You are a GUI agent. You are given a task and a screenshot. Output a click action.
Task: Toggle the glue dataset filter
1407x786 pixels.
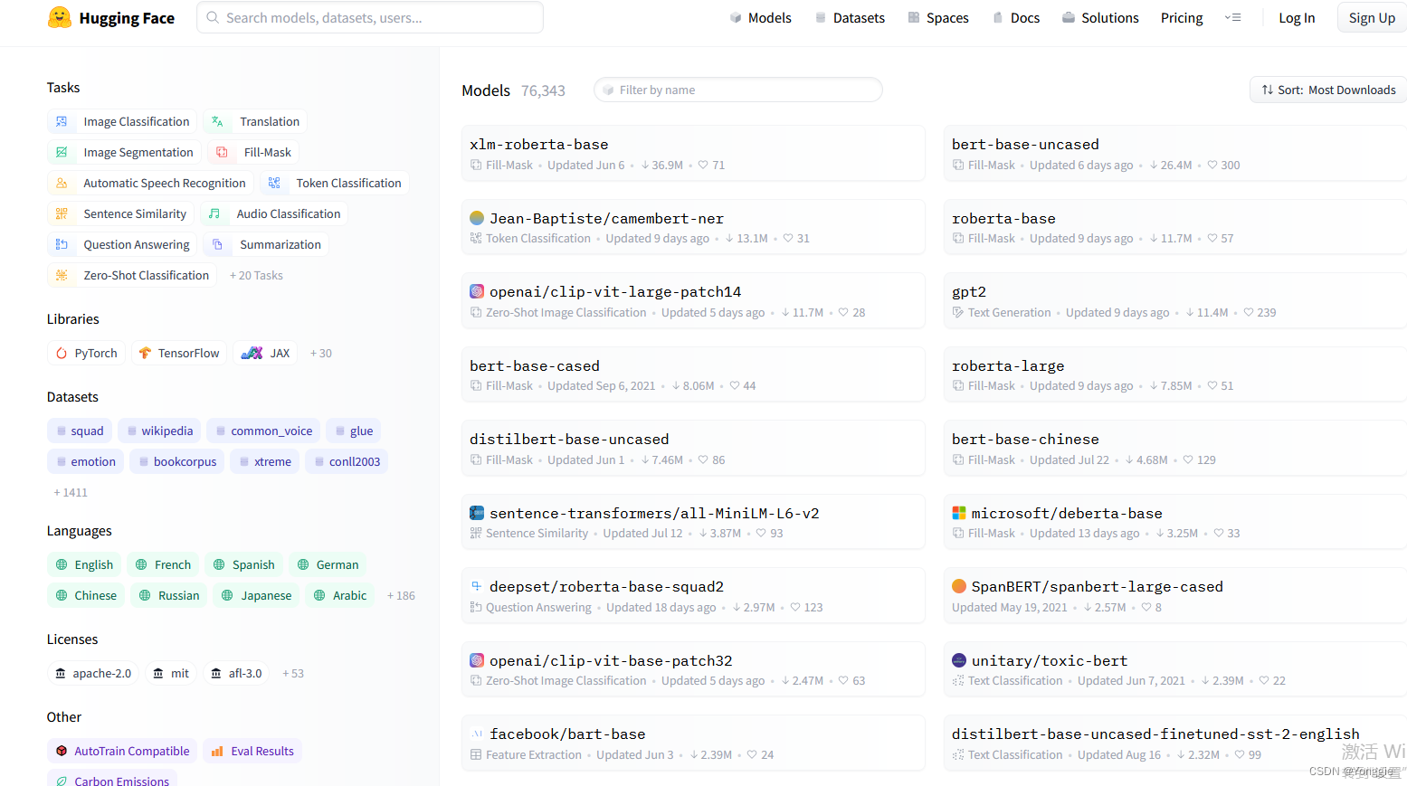coord(353,431)
